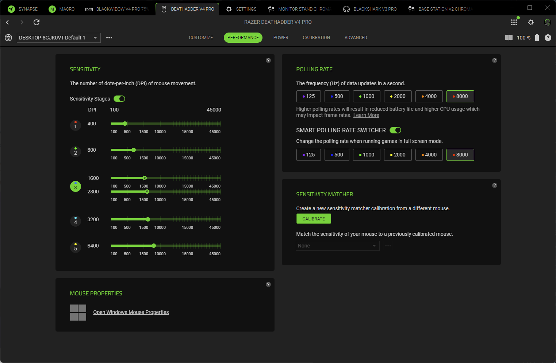Click the stage 1 DPI slider handle
The width and height of the screenshot is (556, 363).
coord(125,124)
